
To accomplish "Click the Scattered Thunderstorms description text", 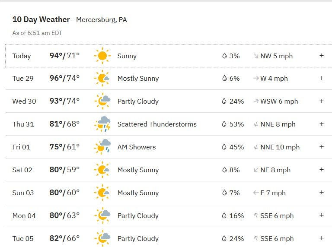I will tap(157, 124).
